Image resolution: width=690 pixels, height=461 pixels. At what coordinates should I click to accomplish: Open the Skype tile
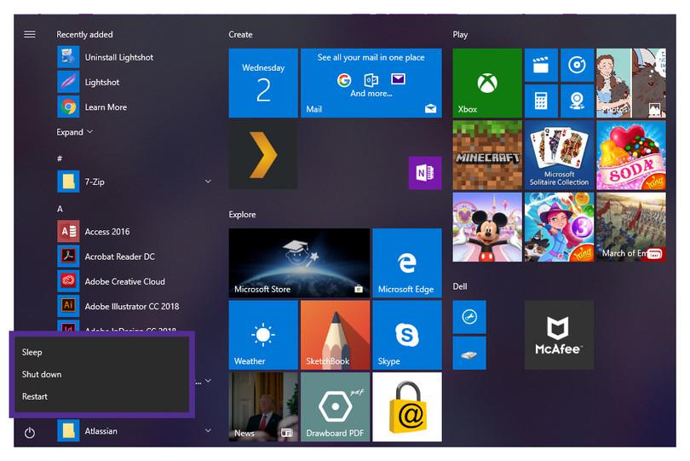pos(407,335)
